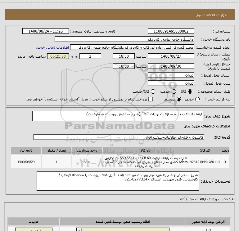Viewport: 239px width, 231px height.
Task: Select the متوسط purchase type radio
Action: click(179, 99)
